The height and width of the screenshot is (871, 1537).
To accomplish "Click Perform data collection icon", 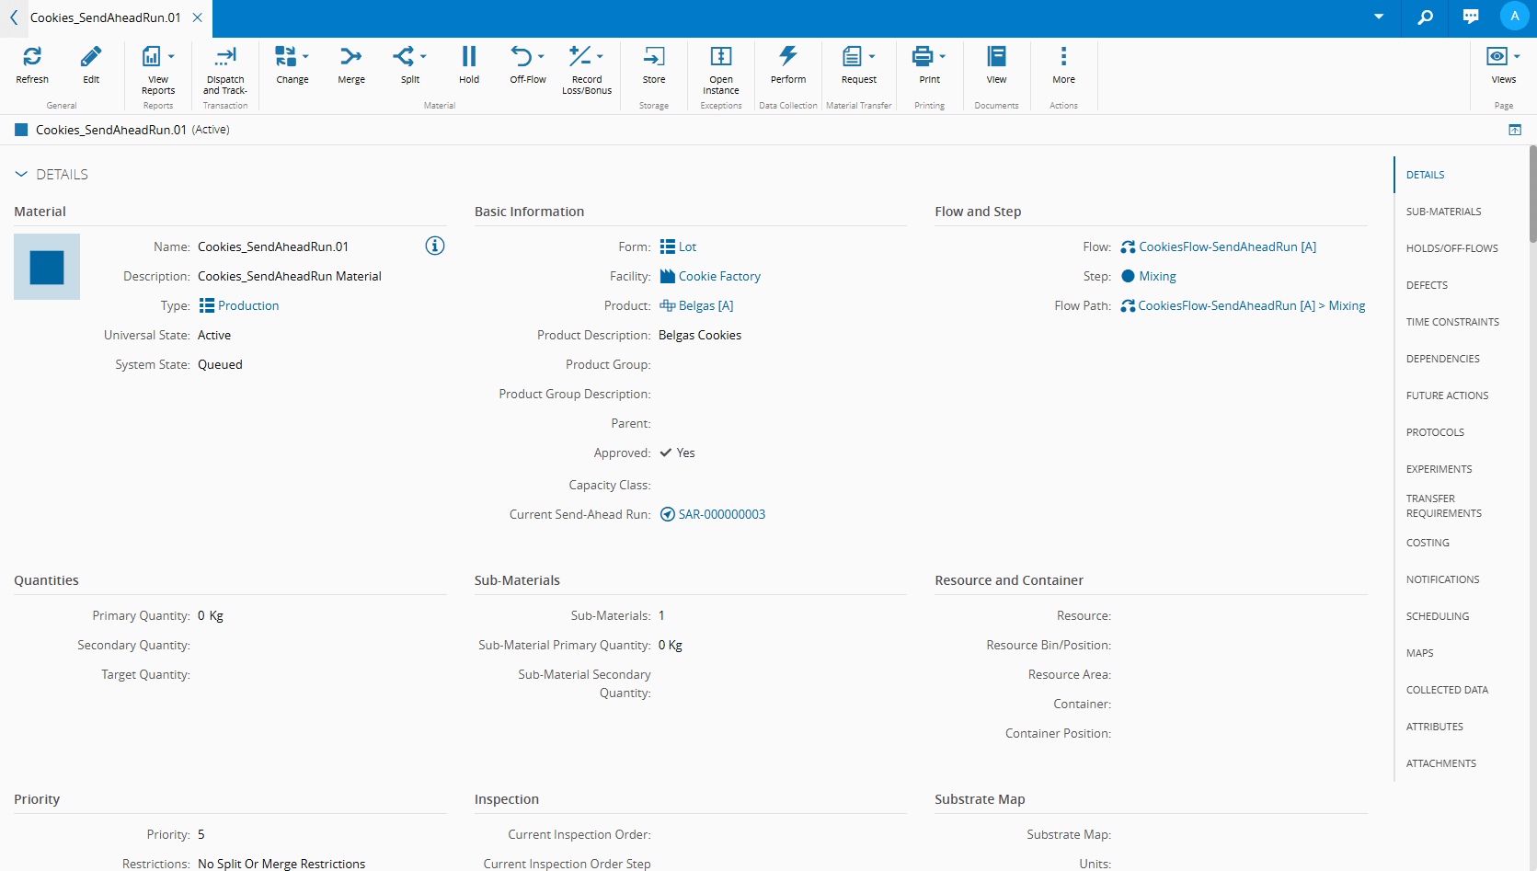I will [x=787, y=57].
